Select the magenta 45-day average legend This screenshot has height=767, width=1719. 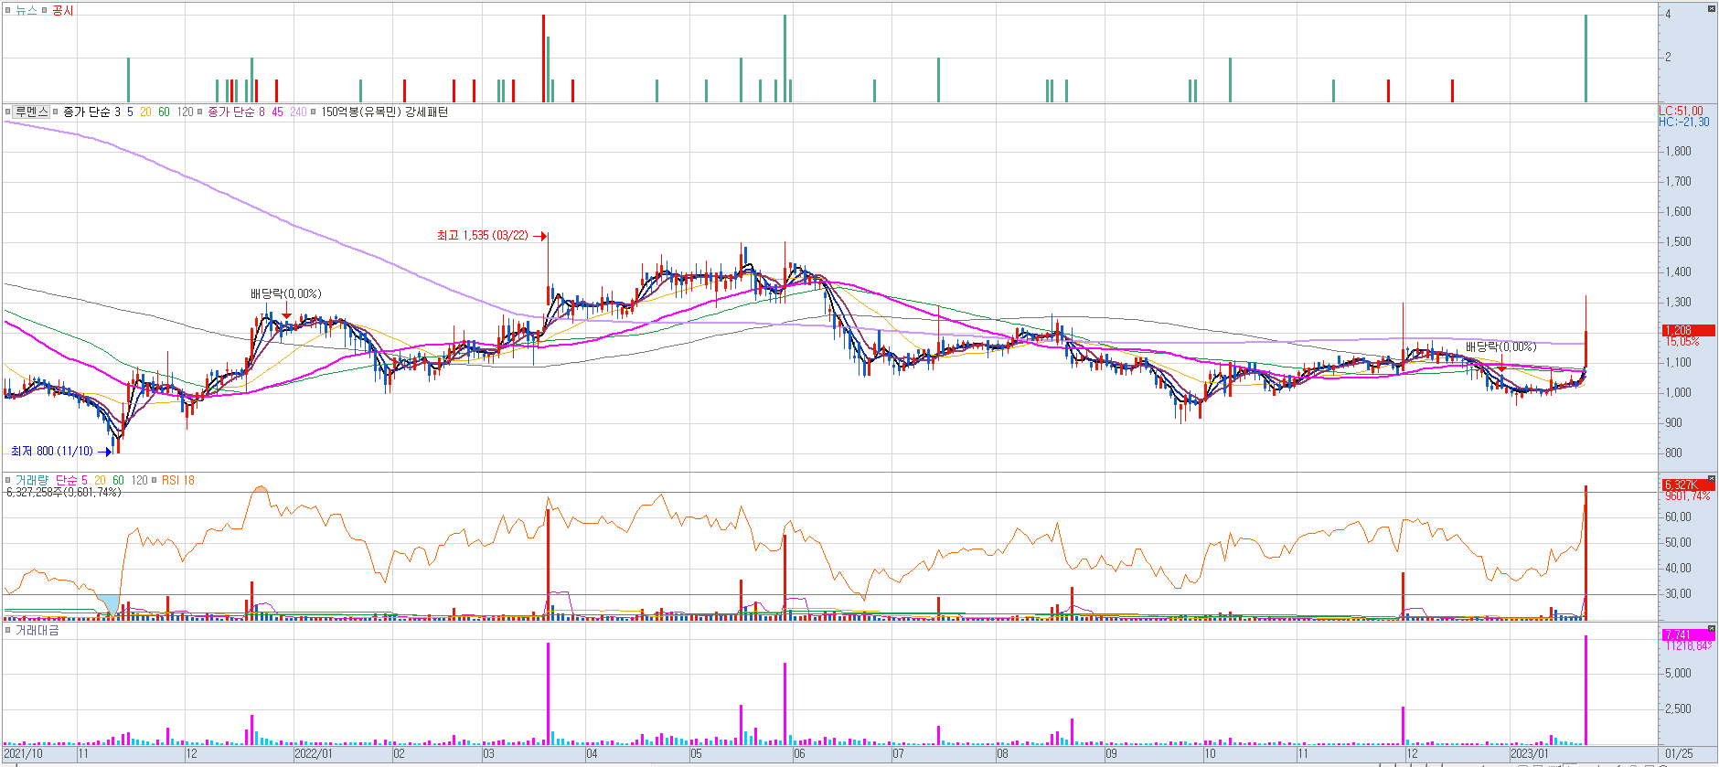point(277,112)
